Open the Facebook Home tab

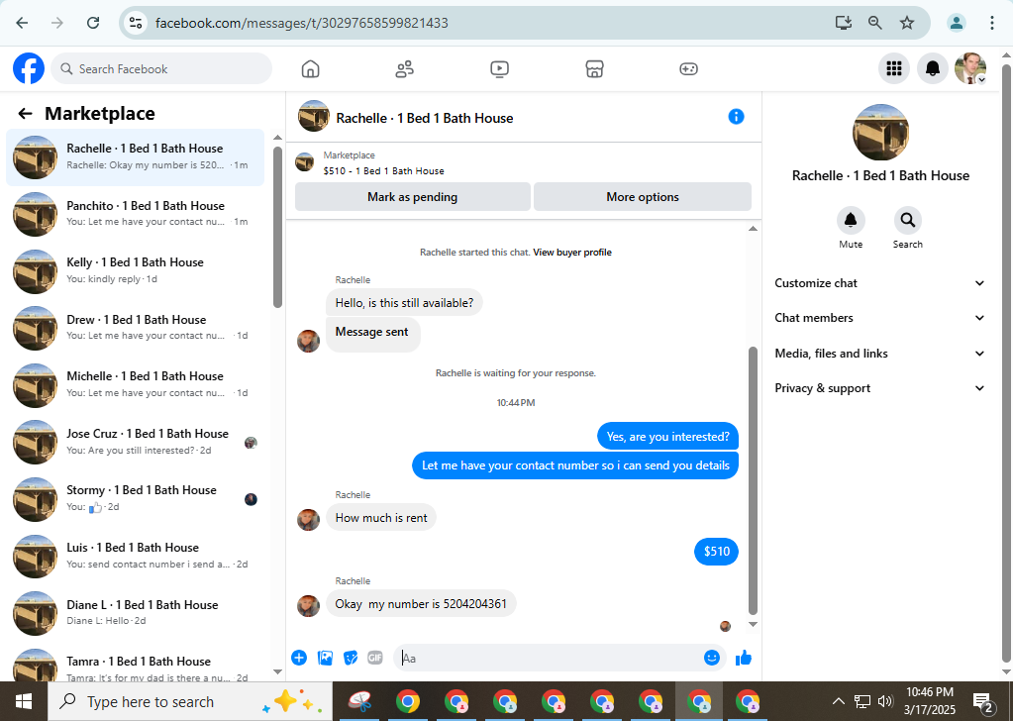point(310,68)
